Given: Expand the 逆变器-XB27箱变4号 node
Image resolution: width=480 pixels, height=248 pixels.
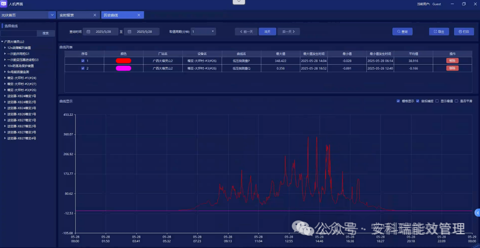Looking at the screenshot, I should coord(5,138).
